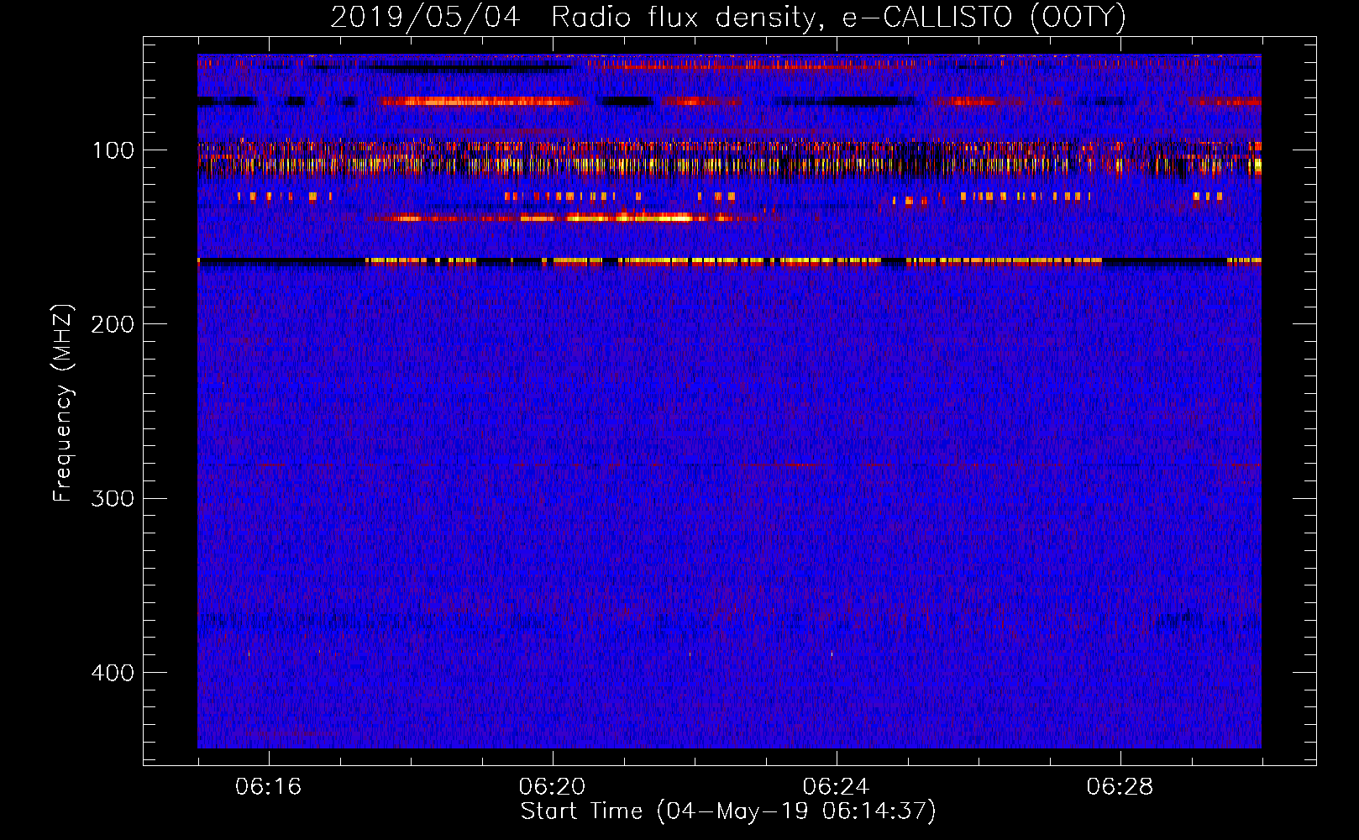Click the '200' frequency tick label
Image resolution: width=1359 pixels, height=840 pixels.
coord(113,324)
